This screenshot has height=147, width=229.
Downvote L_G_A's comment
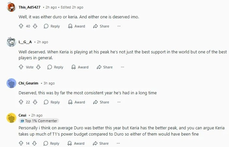click(x=38, y=67)
